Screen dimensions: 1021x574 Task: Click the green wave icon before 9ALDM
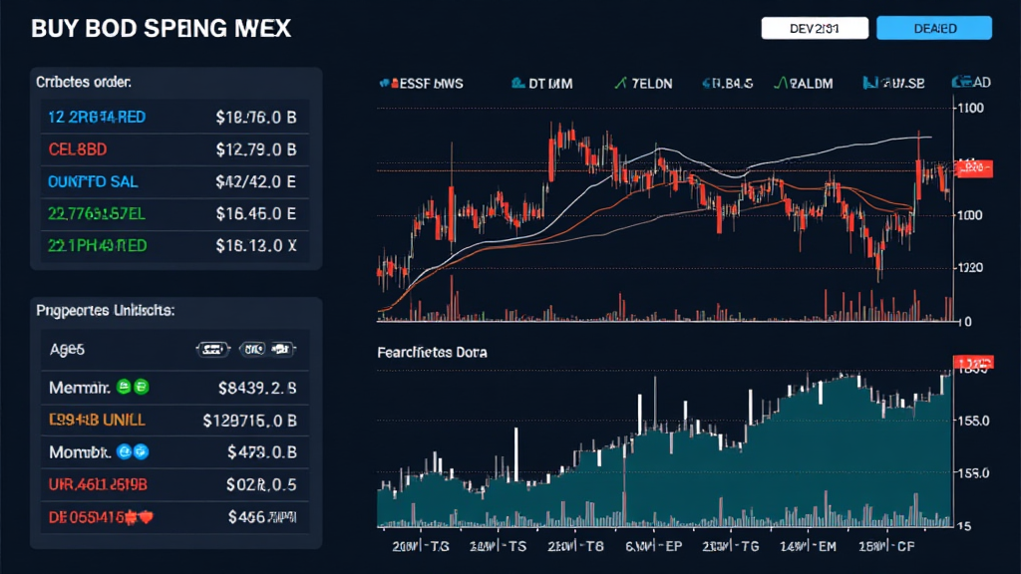(x=781, y=84)
